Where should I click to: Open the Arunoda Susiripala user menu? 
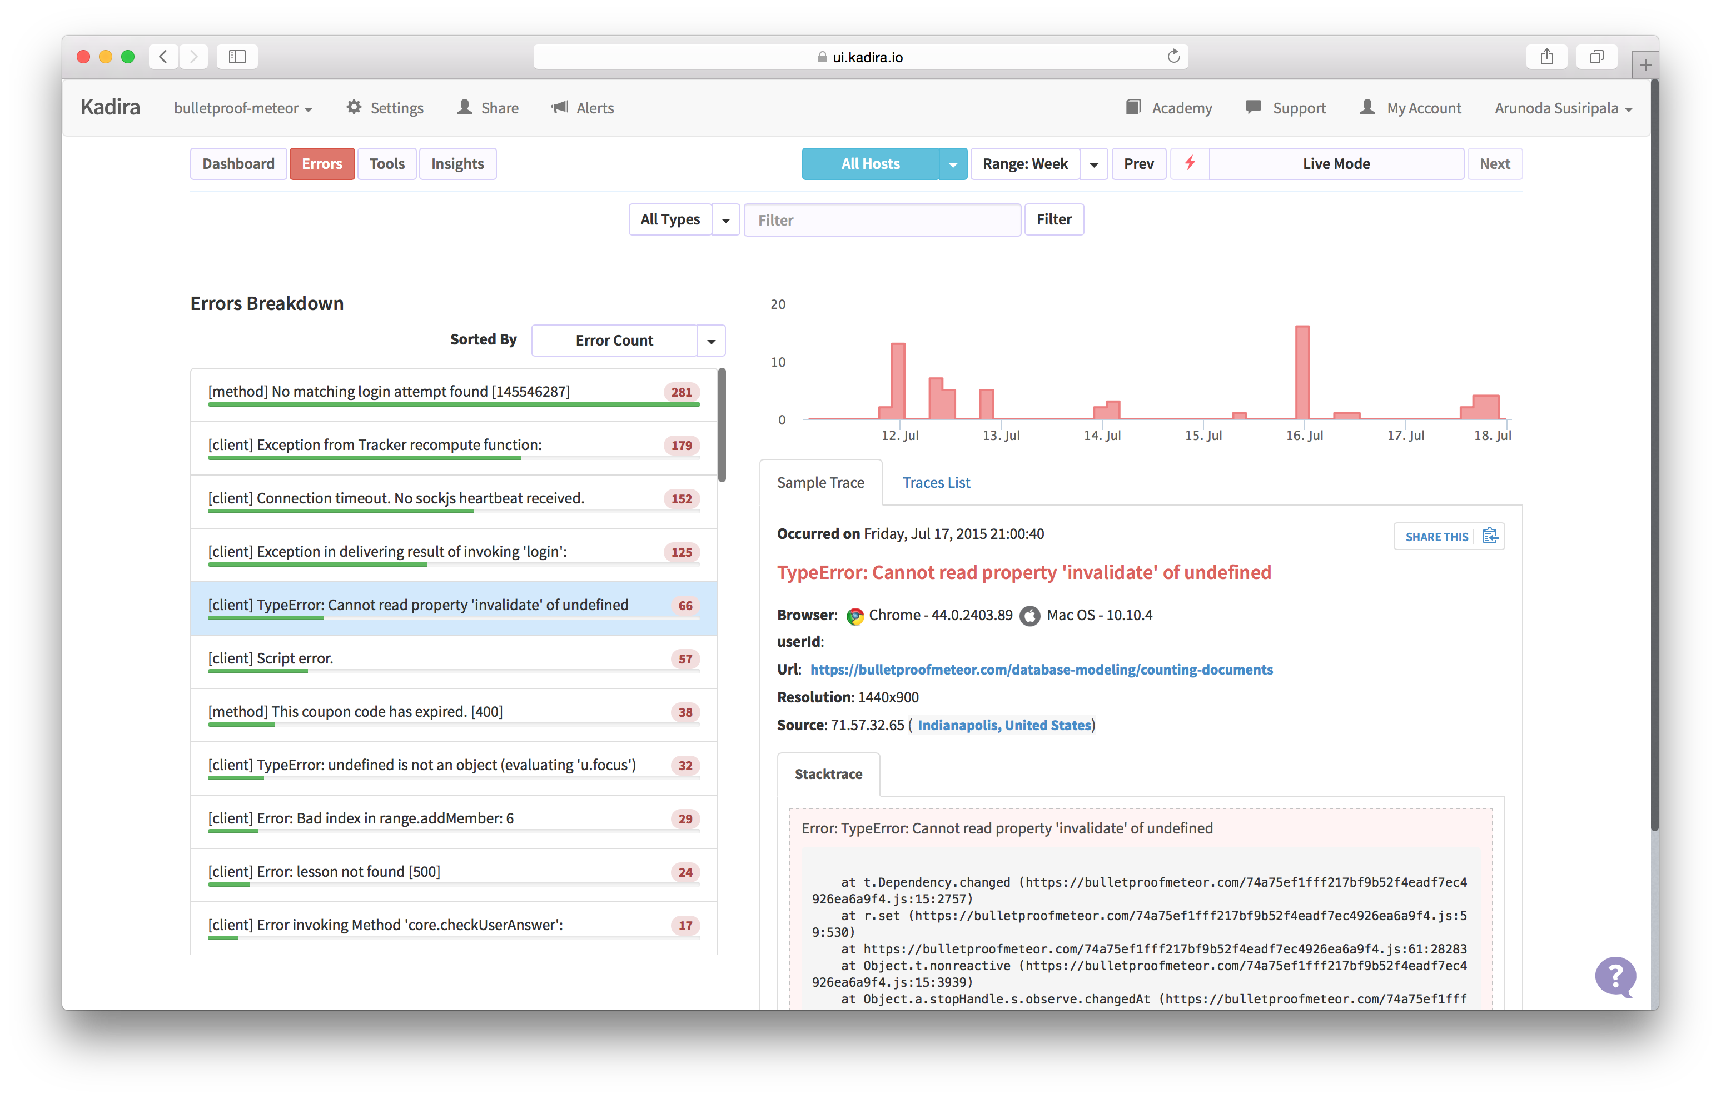tap(1564, 108)
